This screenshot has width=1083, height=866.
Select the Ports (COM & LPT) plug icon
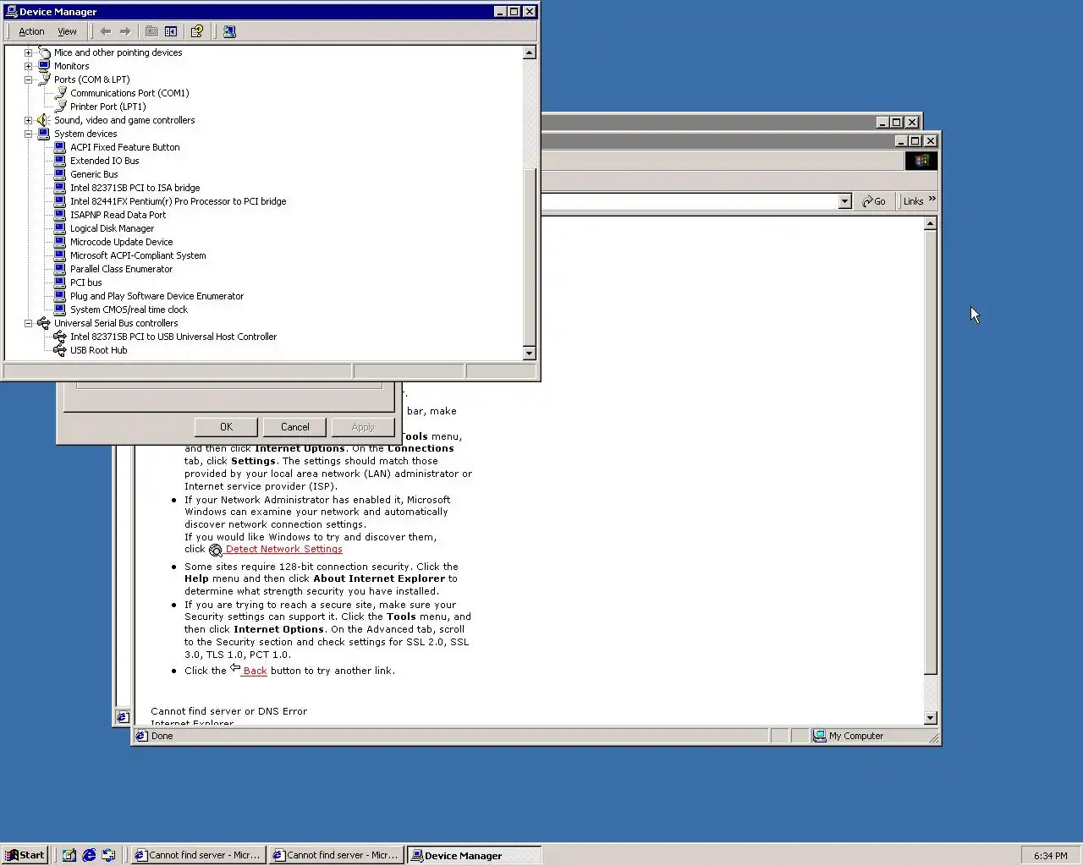coord(44,79)
